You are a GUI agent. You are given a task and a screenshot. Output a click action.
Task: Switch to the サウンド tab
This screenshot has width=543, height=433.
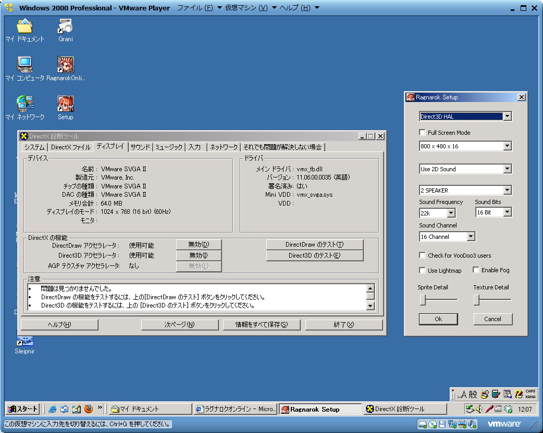tap(140, 147)
